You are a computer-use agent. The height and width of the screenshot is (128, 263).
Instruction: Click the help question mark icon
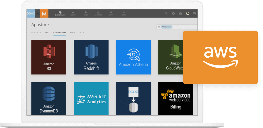tap(180, 14)
